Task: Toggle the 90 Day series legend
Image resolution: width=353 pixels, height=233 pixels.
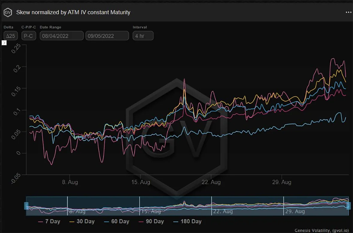Action: pyautogui.click(x=151, y=222)
